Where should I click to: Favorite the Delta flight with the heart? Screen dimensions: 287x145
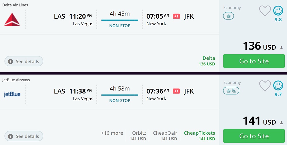click(265, 11)
